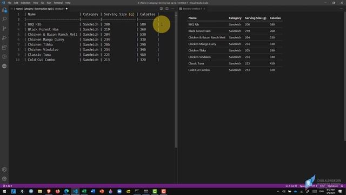The width and height of the screenshot is (346, 195).
Task: Click 'Black Forest Ham' in the editor
Action: (x=43, y=29)
